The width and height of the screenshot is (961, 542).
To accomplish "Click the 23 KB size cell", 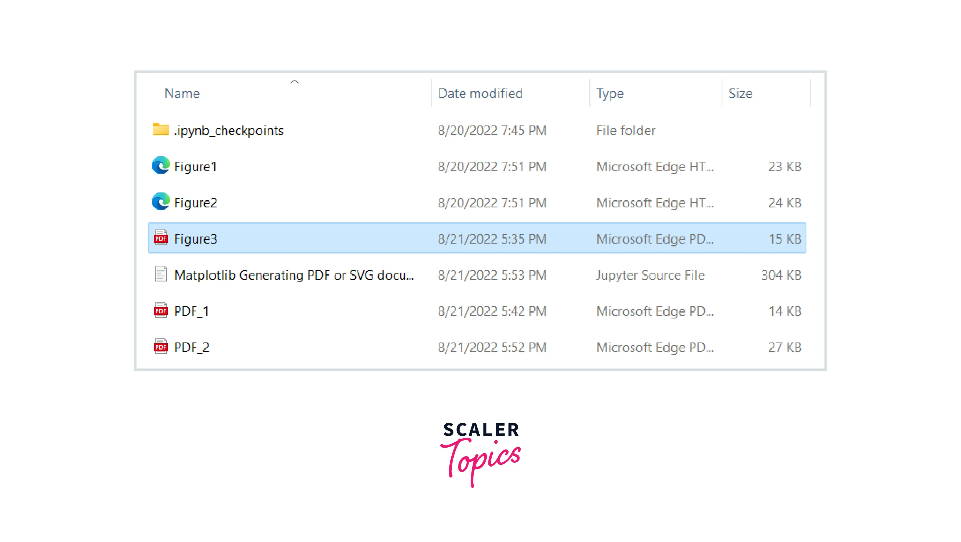I will tap(785, 166).
